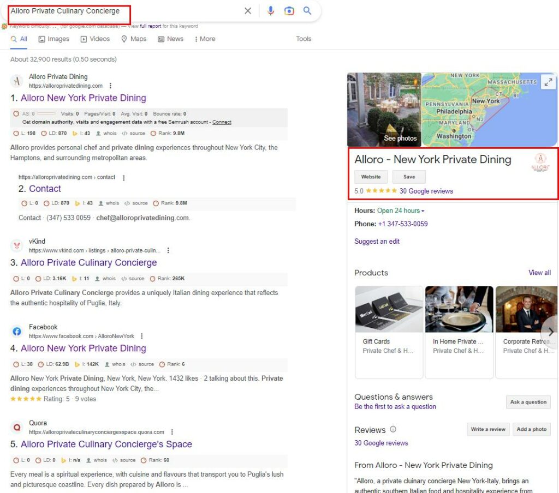Expand the Open 24 hours dropdown
559x493 pixels.
423,211
